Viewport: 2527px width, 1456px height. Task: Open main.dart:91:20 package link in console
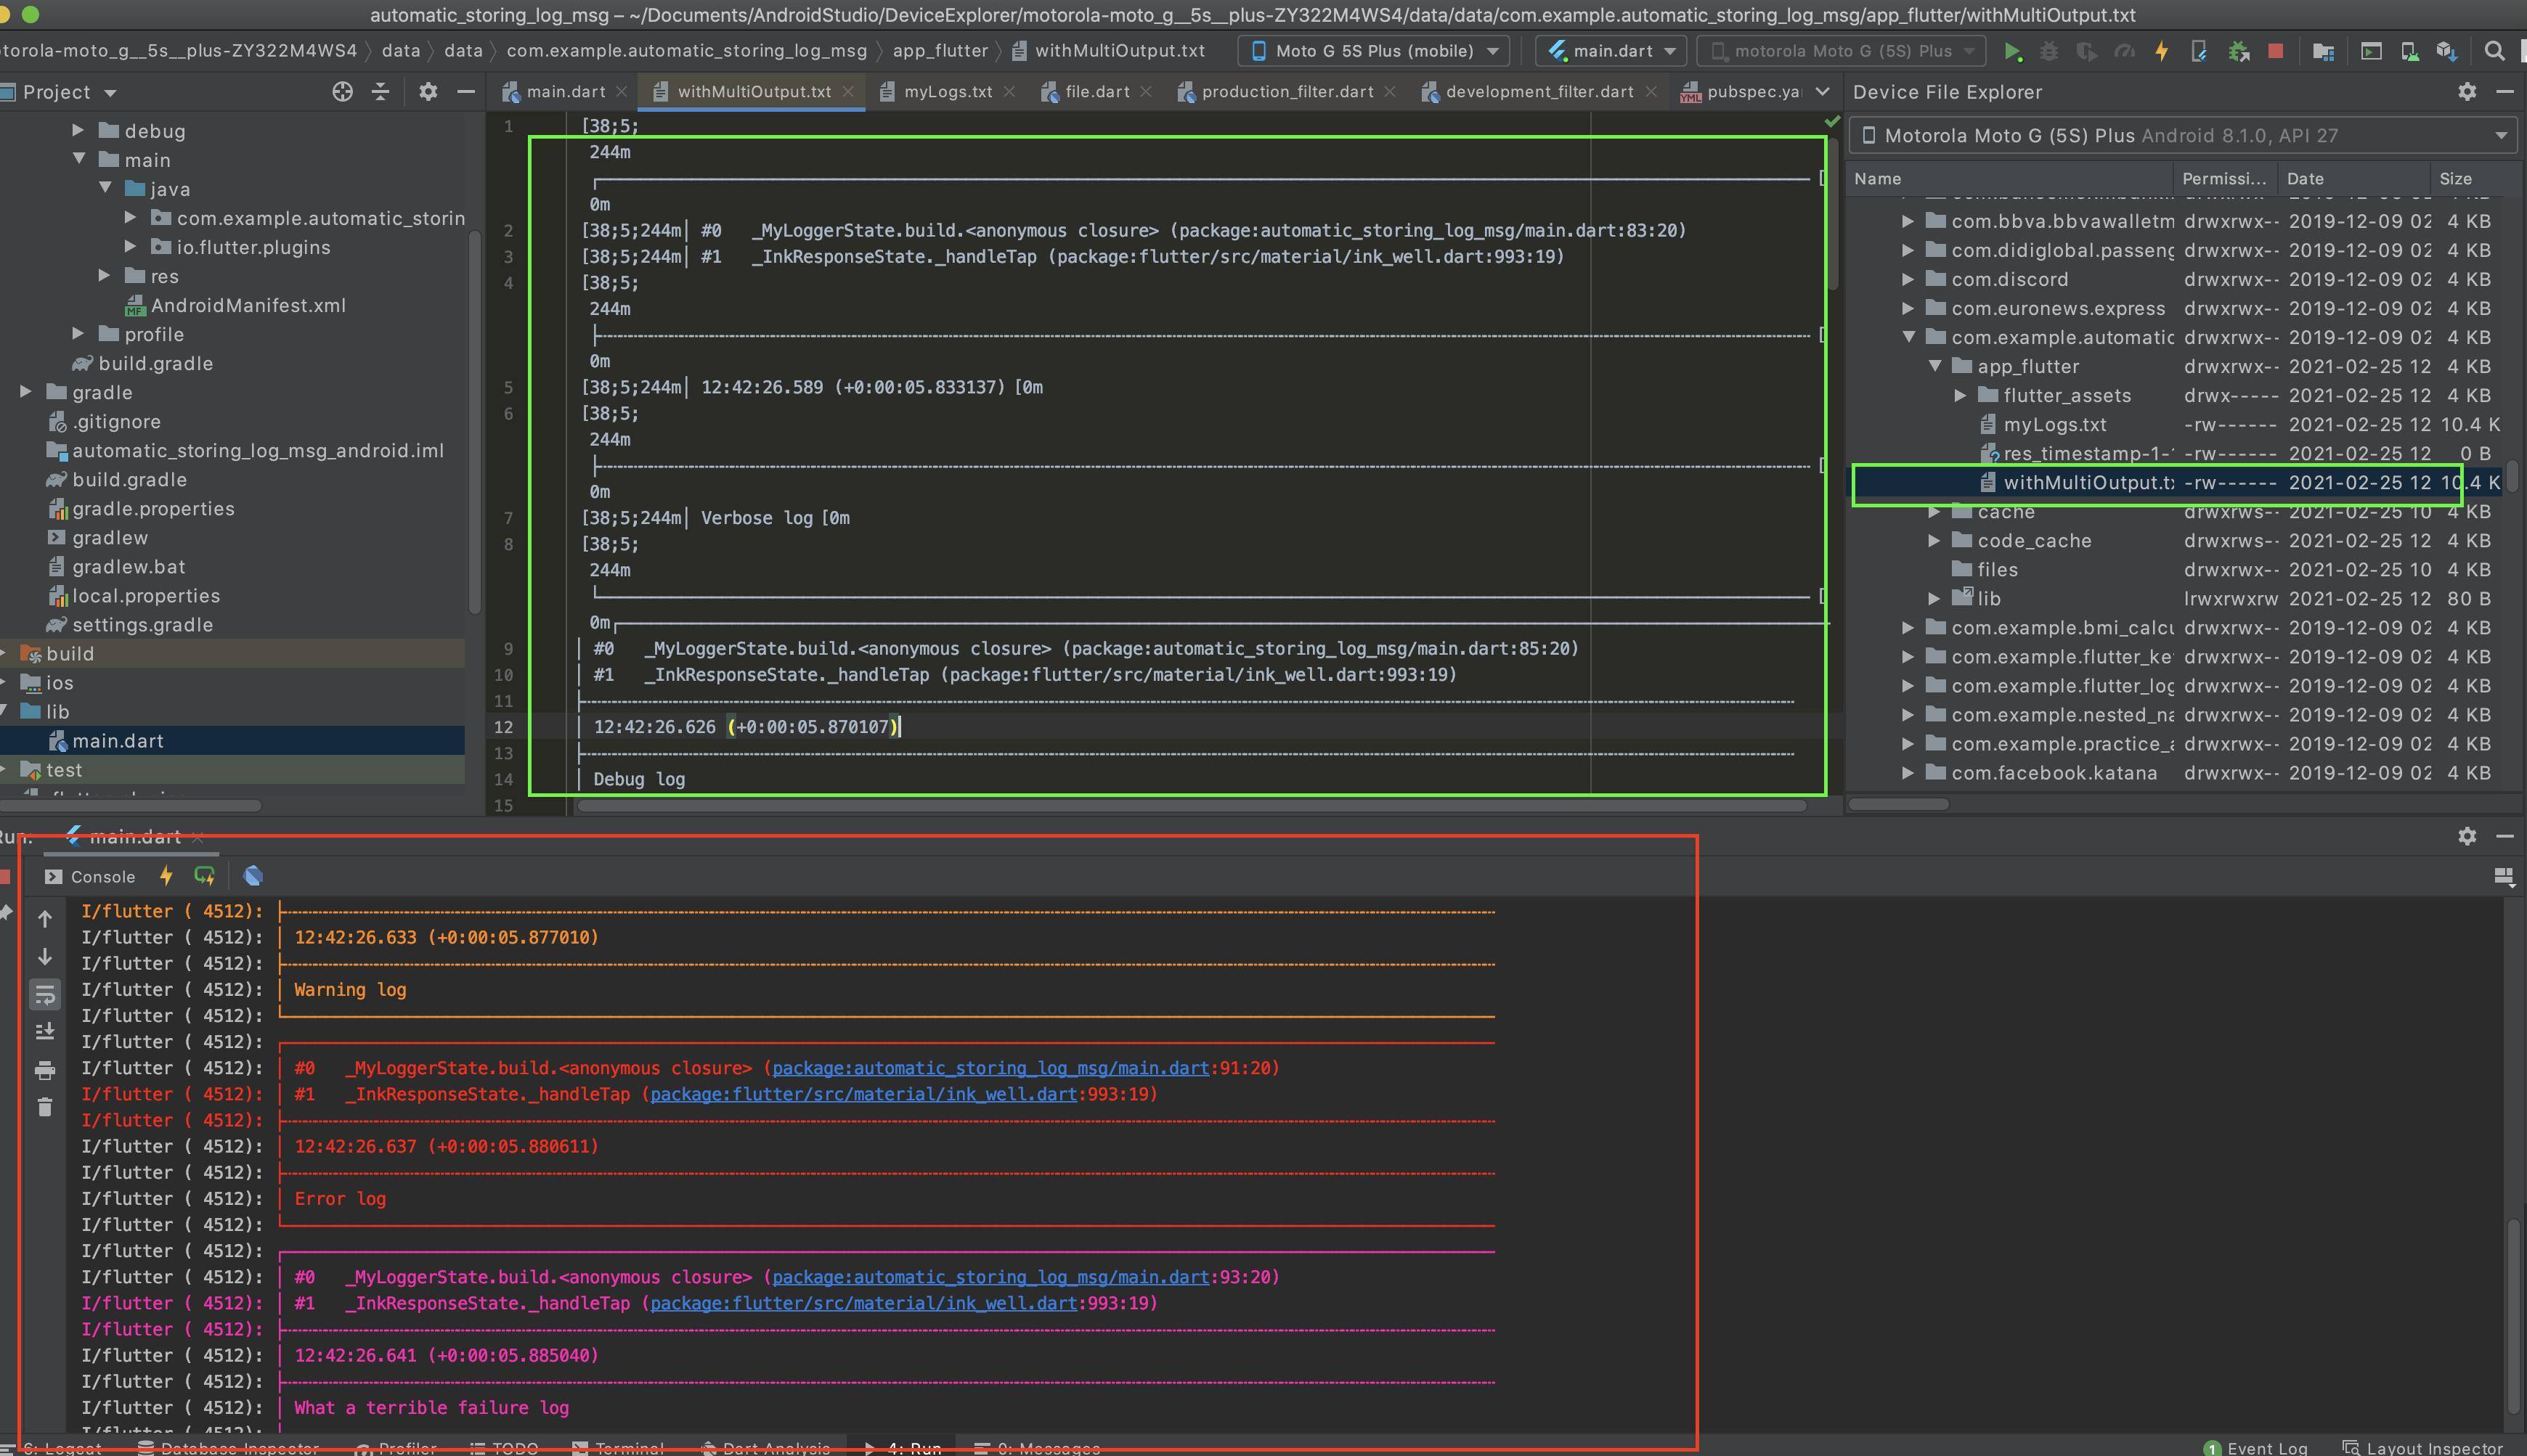point(990,1068)
